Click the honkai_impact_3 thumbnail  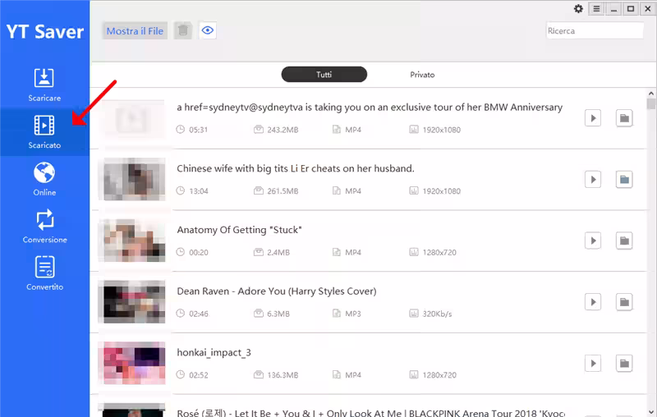click(x=131, y=364)
